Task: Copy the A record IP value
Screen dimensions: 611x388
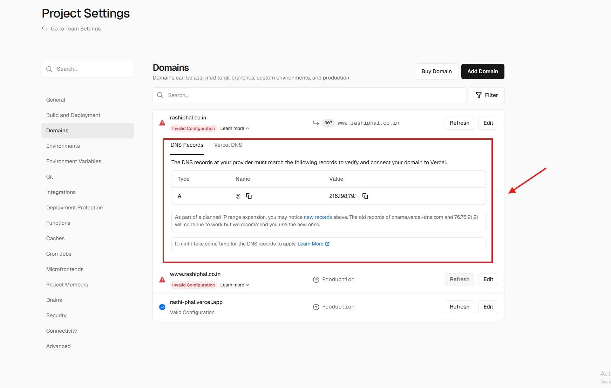Action: click(x=365, y=196)
